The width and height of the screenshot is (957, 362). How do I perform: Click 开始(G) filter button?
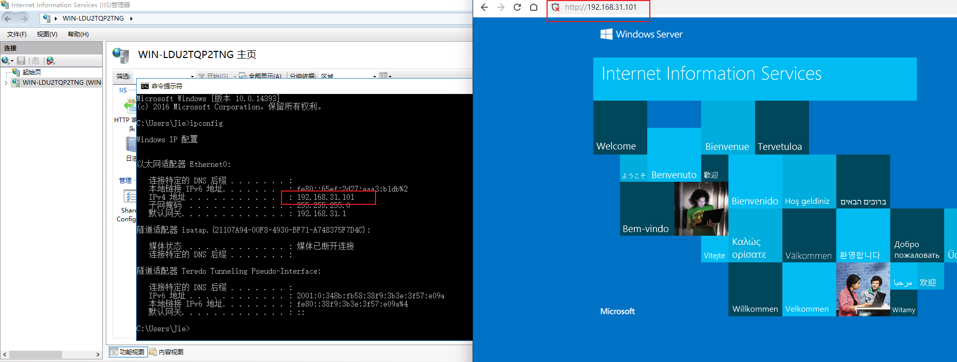[x=213, y=76]
